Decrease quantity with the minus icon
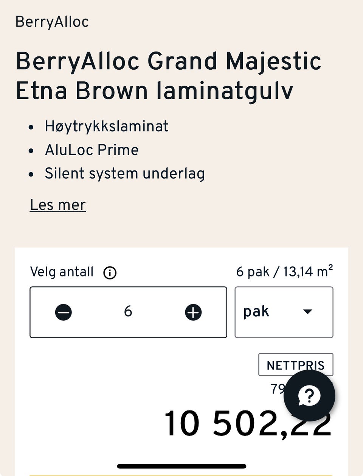Image resolution: width=363 pixels, height=476 pixels. click(x=64, y=312)
